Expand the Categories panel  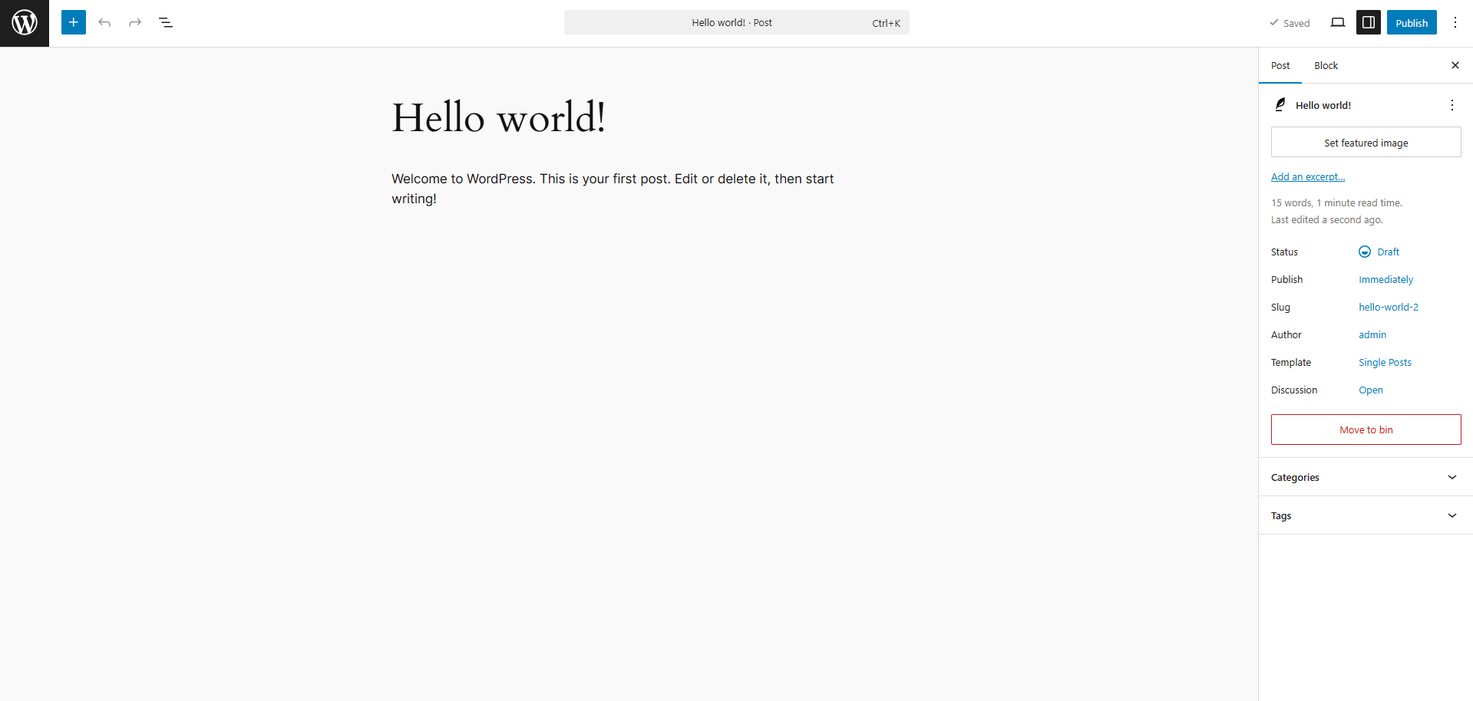pos(1366,477)
